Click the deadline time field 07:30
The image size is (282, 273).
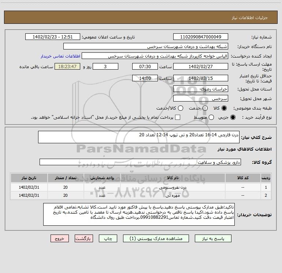pyautogui.click(x=145, y=66)
